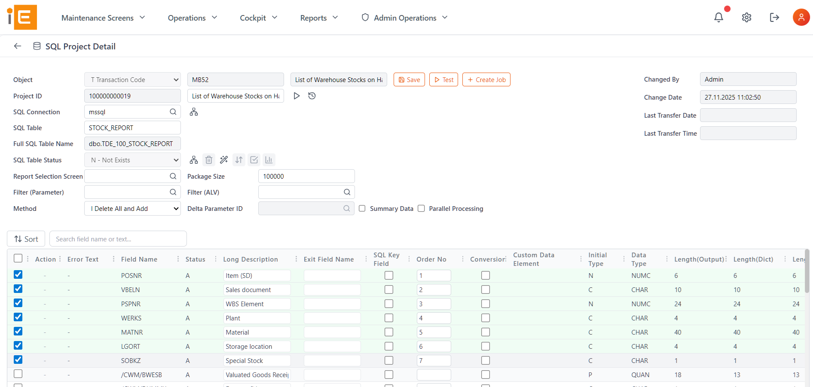Open Field Name column options menu

pos(178,259)
